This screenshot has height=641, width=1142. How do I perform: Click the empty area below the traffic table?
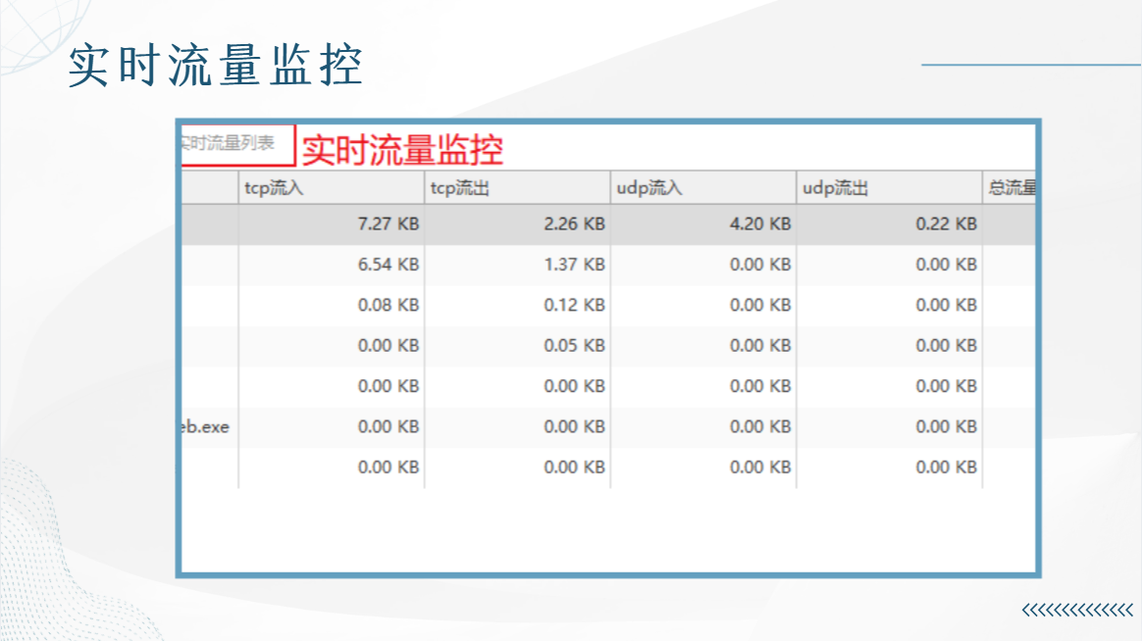point(608,529)
